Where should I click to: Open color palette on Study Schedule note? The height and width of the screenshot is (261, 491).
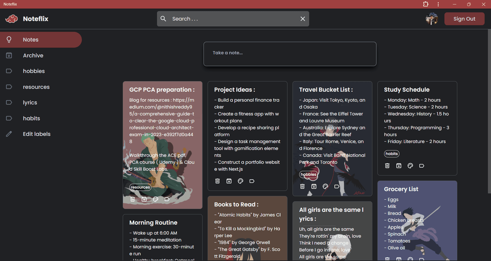[410, 166]
